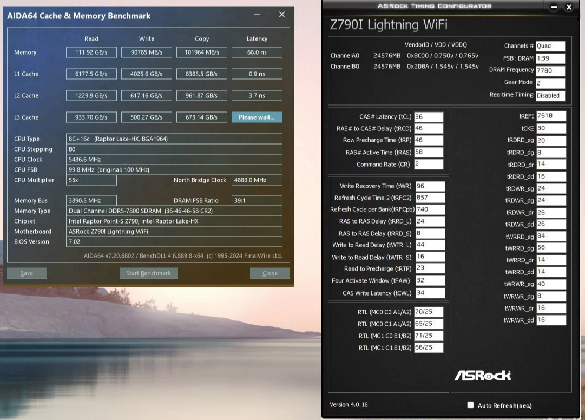Click the RTL (MC0 C0 A1/A2) value 70/25
This screenshot has width=585, height=420.
tap(429, 312)
